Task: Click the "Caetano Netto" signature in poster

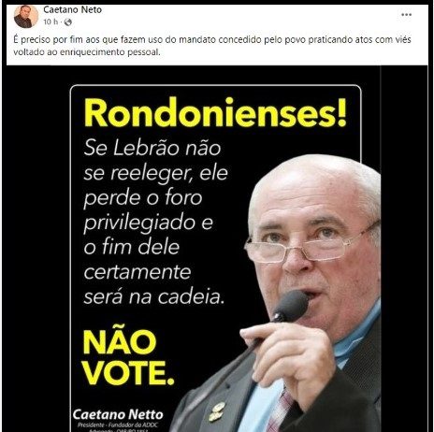Action: pos(118,414)
